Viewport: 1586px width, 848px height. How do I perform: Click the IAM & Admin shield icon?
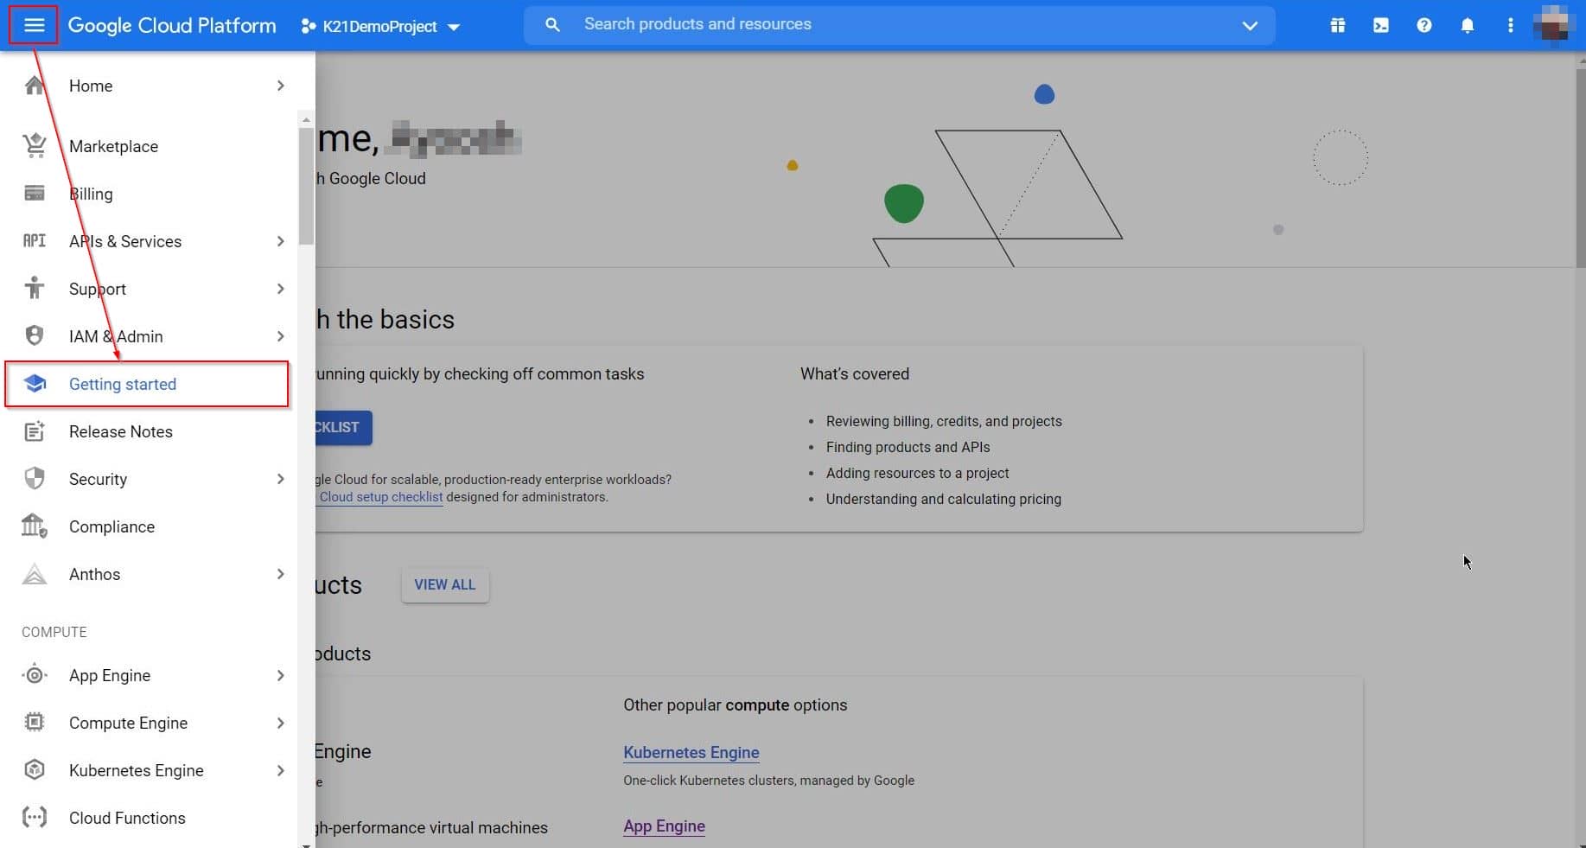click(35, 335)
